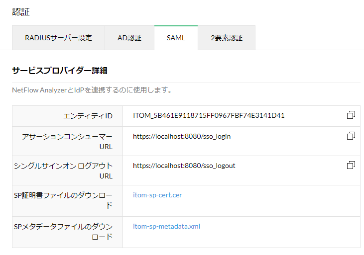Click the NetFlow Analyzer IdP description text
364x255 pixels.
(92, 90)
